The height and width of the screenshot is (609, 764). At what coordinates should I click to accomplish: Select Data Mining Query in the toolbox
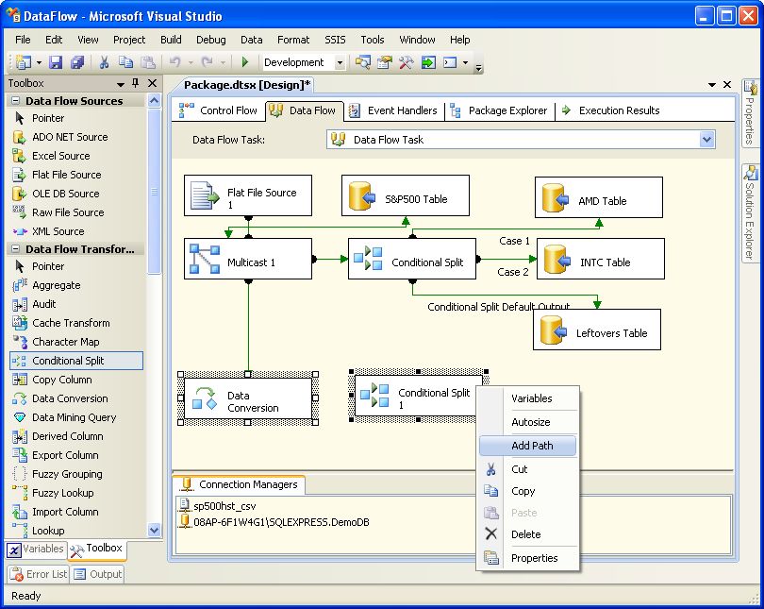tap(76, 417)
